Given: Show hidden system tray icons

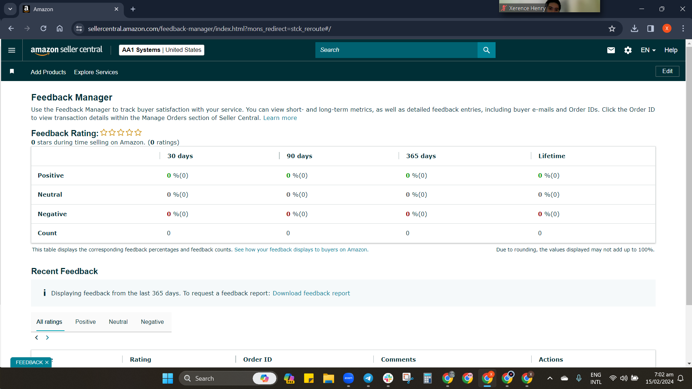Looking at the screenshot, I should point(550,378).
